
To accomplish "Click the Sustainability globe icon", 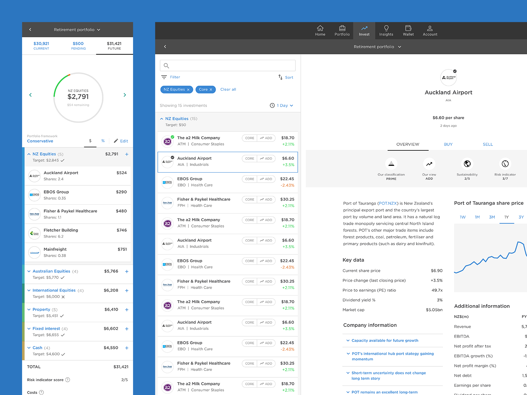I will tap(467, 164).
